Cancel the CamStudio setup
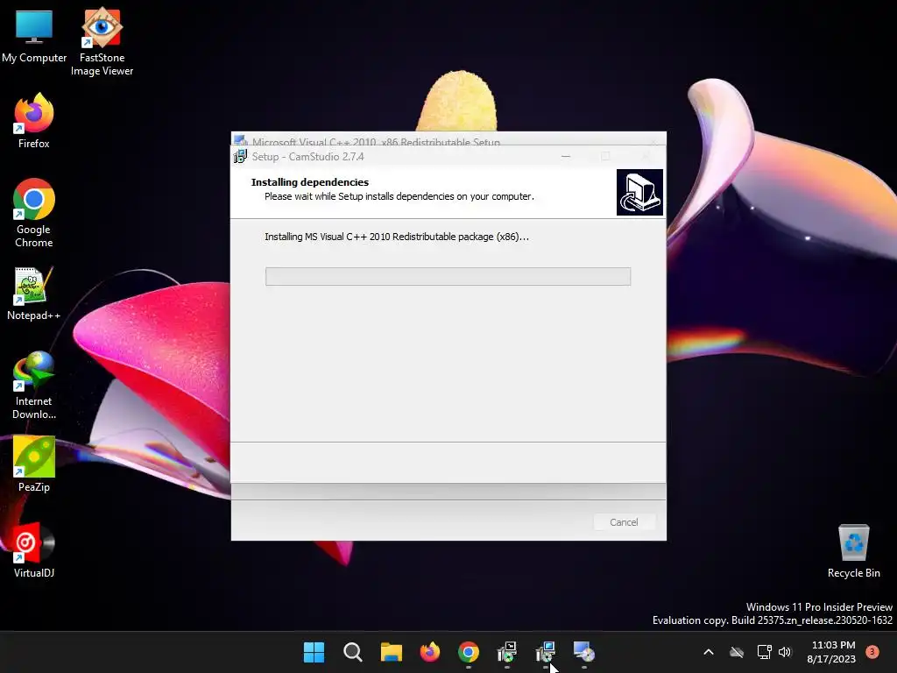The height and width of the screenshot is (673, 897). click(x=624, y=522)
